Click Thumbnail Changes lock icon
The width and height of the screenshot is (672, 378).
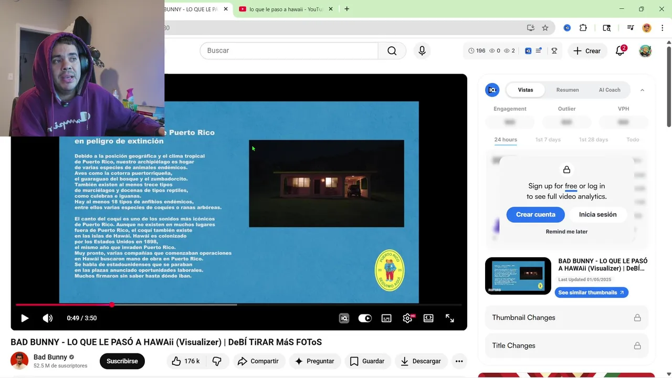[637, 318]
